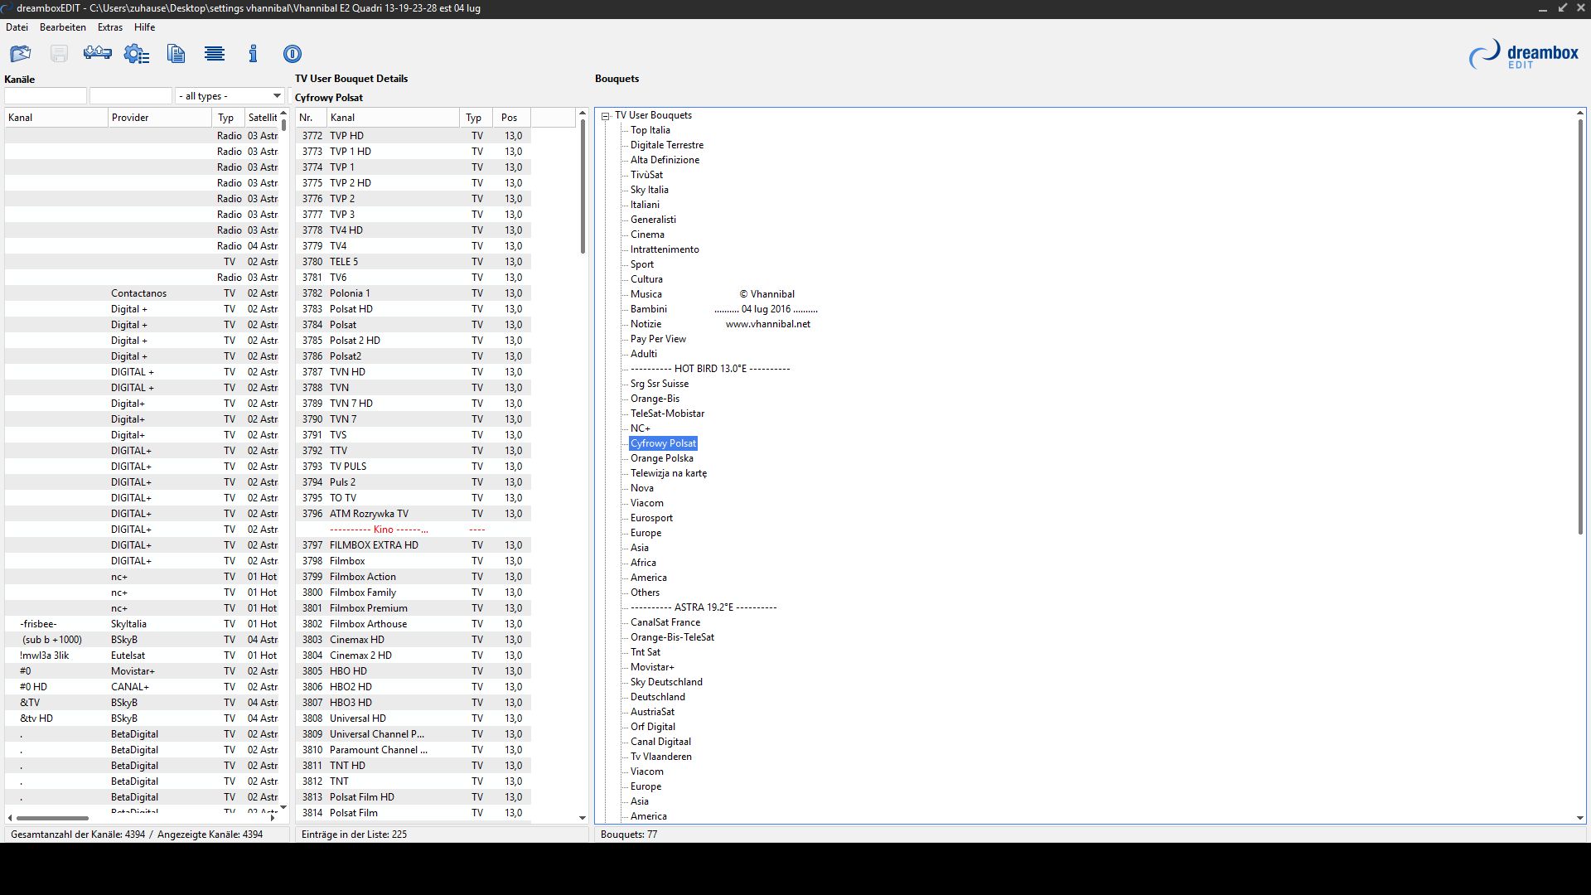Select FILMBOX EXTRA HD row 3797
Screen dimensions: 1591x895
coord(413,545)
